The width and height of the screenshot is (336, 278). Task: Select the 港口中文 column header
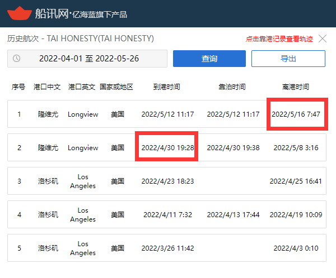pos(47,87)
